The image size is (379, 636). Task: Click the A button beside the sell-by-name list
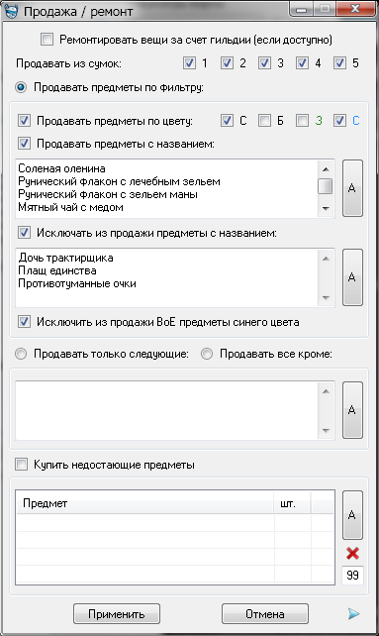pyautogui.click(x=352, y=188)
